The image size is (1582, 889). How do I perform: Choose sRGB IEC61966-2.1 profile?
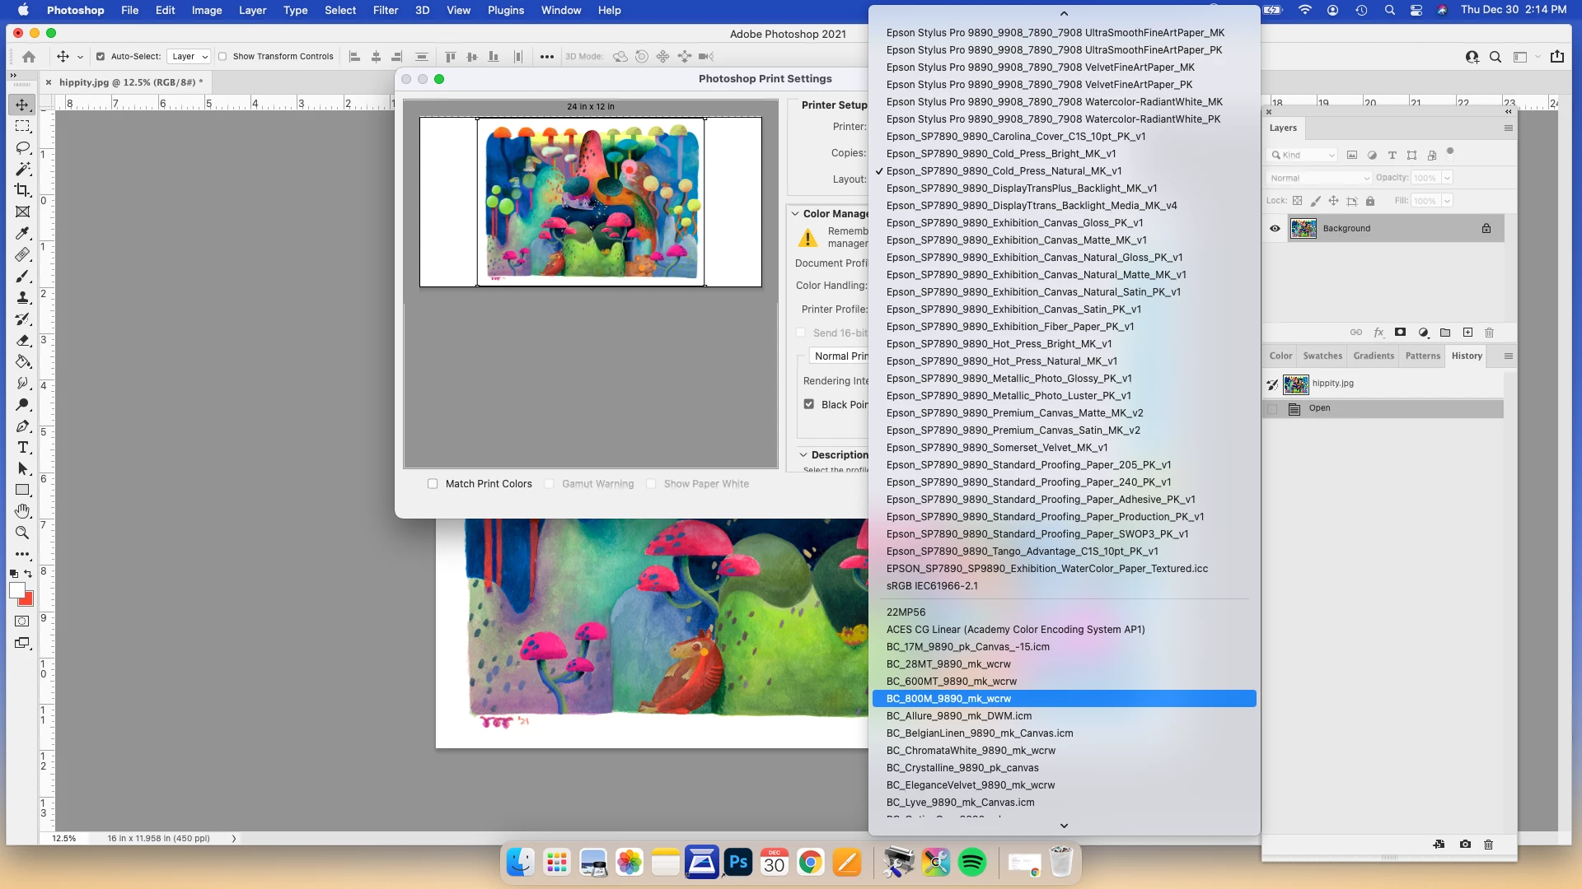tap(932, 586)
